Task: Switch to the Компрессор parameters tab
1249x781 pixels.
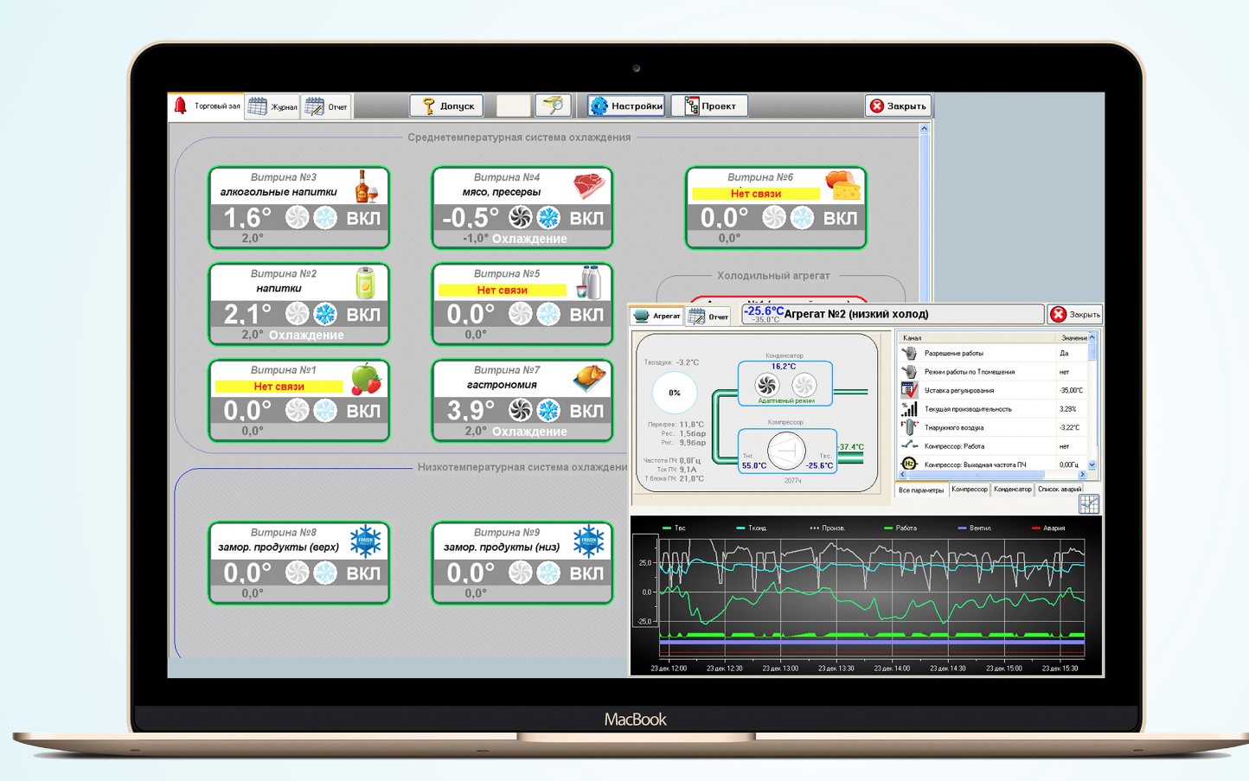Action: point(969,490)
